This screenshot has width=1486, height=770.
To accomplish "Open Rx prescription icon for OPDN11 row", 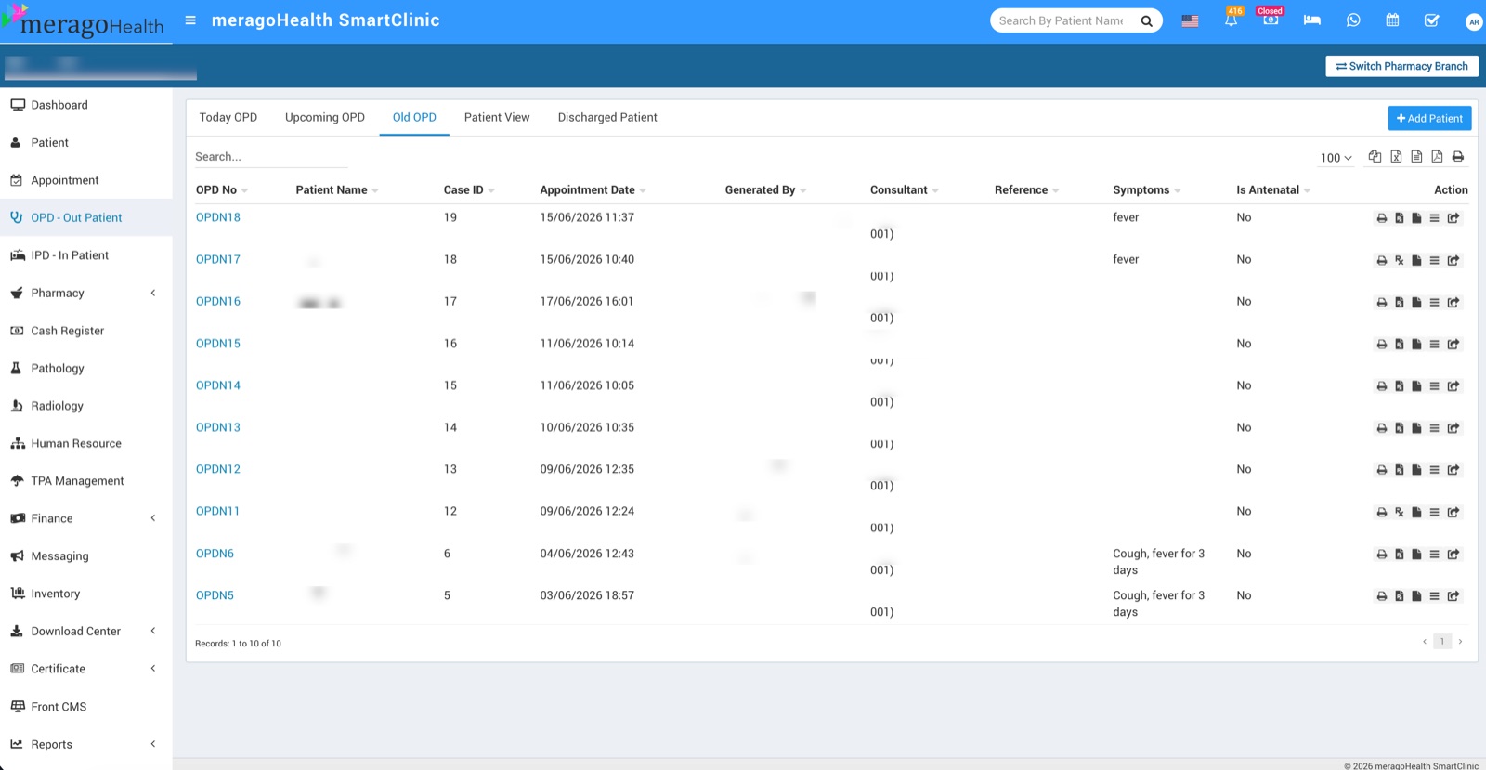I will 1400,512.
